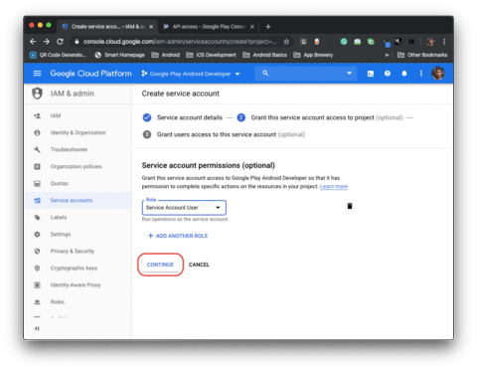Click ADD ANOTHER ROLE

coord(178,236)
